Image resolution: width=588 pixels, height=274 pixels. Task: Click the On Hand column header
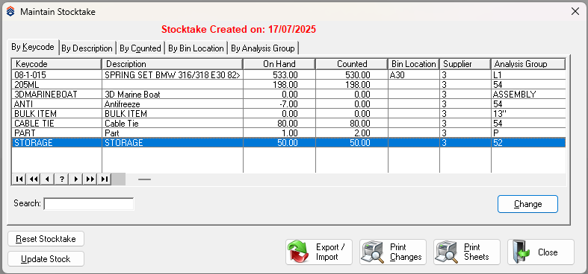(x=279, y=64)
